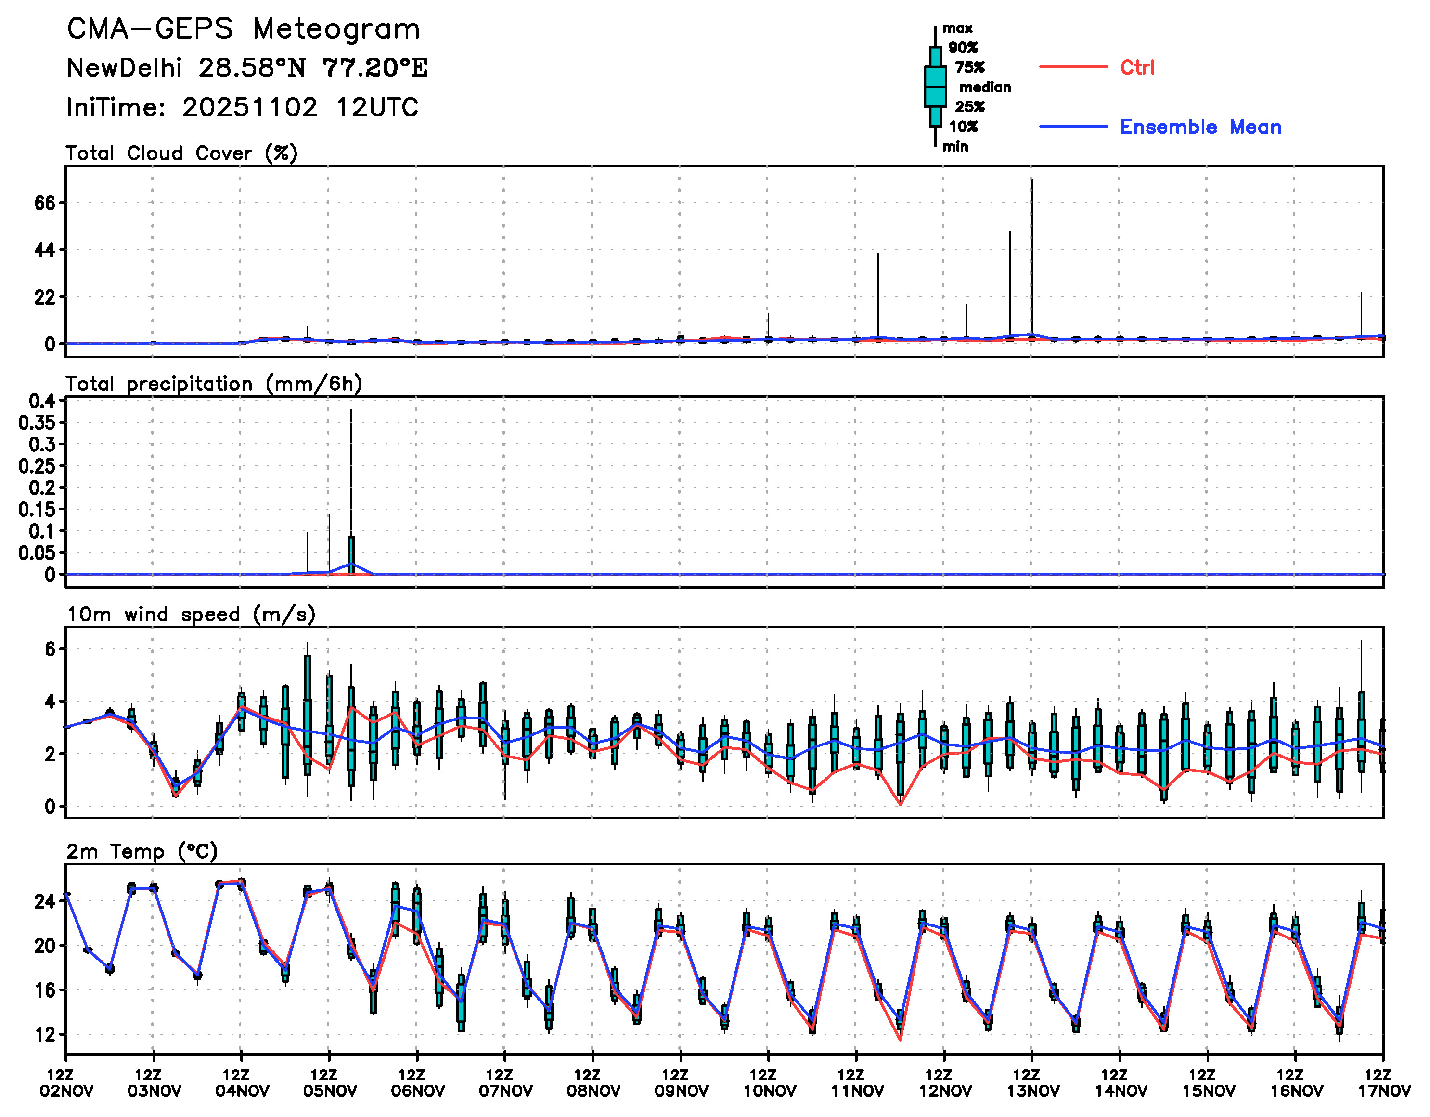Click the 12Z 06NOV time axis label
The width and height of the screenshot is (1430, 1117).
coord(417,1083)
